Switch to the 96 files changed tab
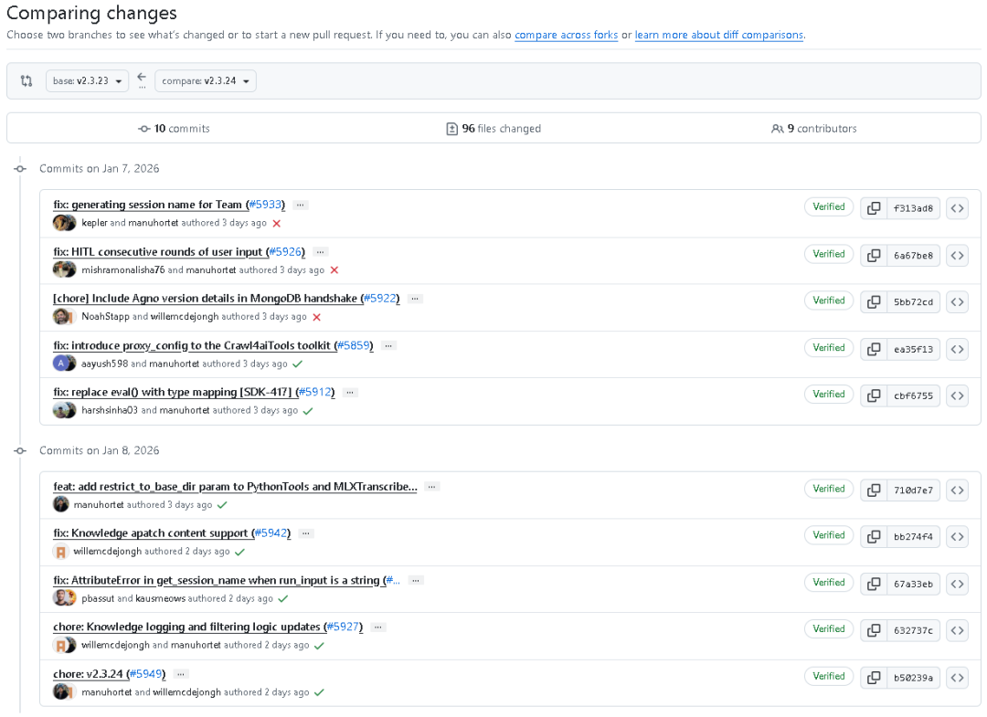This screenshot has width=987, height=717. (x=493, y=129)
